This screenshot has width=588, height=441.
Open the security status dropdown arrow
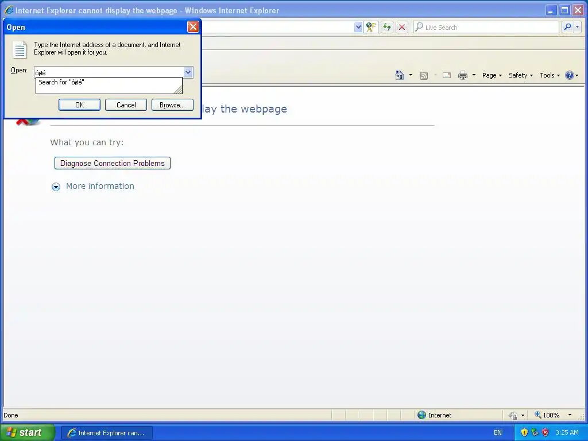523,415
